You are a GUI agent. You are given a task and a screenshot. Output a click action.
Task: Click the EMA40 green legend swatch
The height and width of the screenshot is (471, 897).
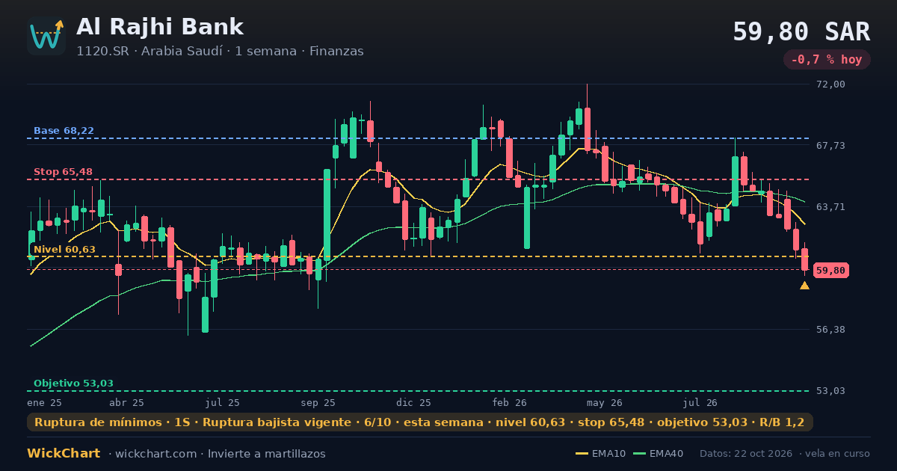(639, 454)
